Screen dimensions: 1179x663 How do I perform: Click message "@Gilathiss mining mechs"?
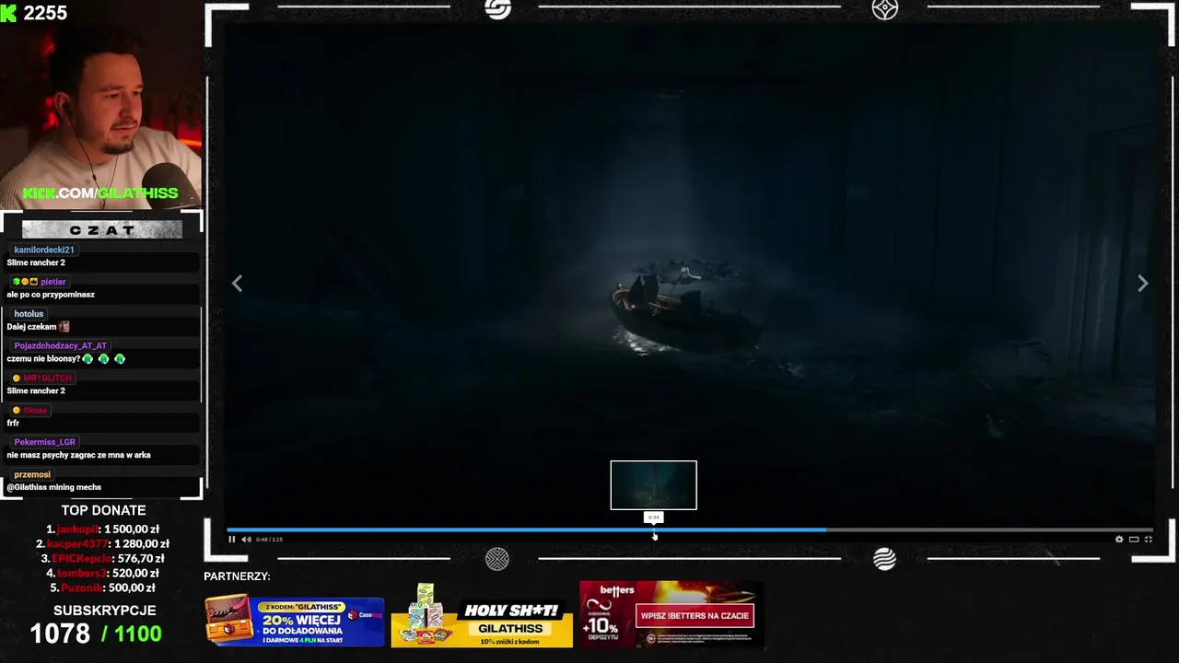pyautogui.click(x=54, y=487)
